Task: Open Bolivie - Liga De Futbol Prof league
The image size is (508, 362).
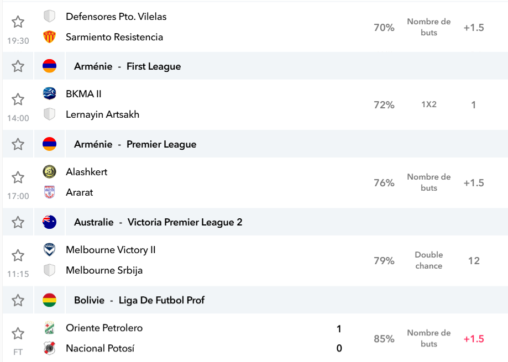Action: pyautogui.click(x=139, y=300)
